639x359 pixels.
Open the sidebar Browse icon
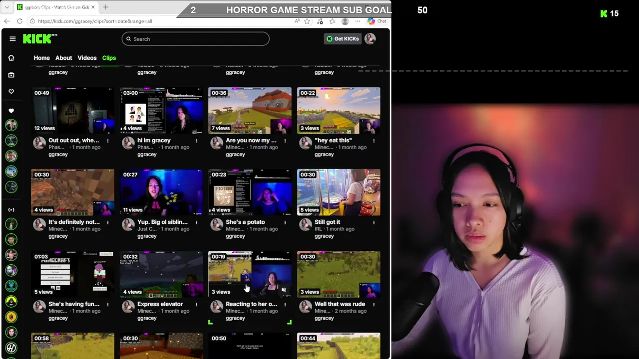pyautogui.click(x=11, y=75)
